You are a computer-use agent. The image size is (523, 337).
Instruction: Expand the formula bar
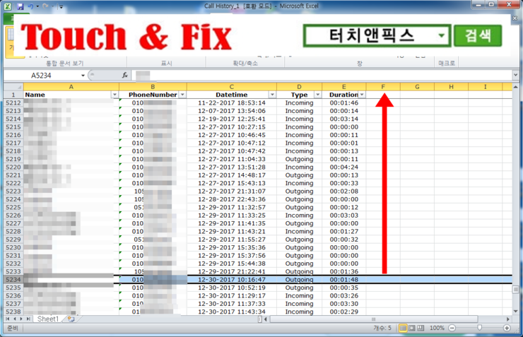(515, 76)
